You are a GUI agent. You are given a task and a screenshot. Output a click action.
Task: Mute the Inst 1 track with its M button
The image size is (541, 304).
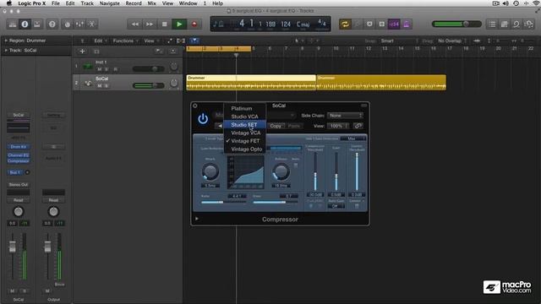[x=100, y=69]
